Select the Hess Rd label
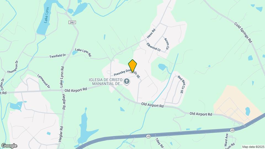The height and width of the screenshot is (149, 265). click(x=151, y=33)
